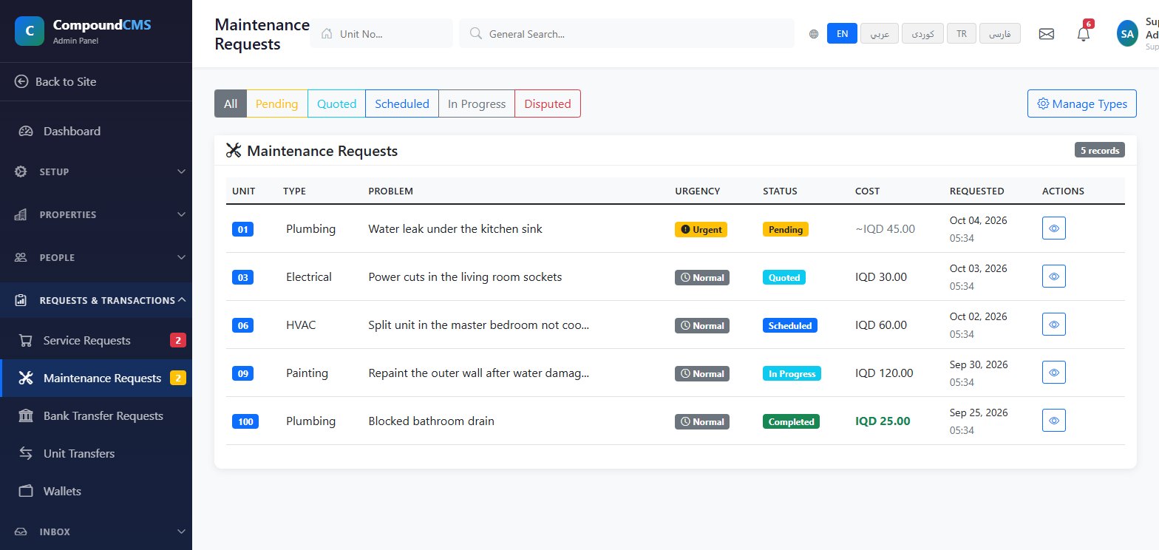Click the SA user avatar
Viewport: 1159px width, 550px height.
[x=1127, y=34]
